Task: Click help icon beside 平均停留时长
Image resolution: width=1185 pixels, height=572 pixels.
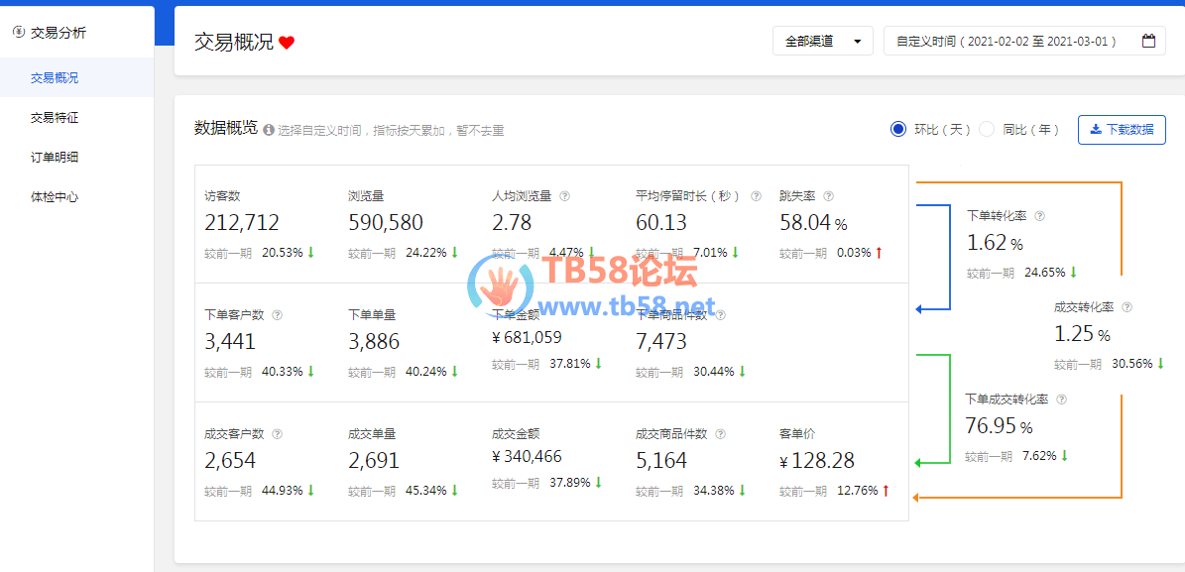Action: pyautogui.click(x=756, y=196)
